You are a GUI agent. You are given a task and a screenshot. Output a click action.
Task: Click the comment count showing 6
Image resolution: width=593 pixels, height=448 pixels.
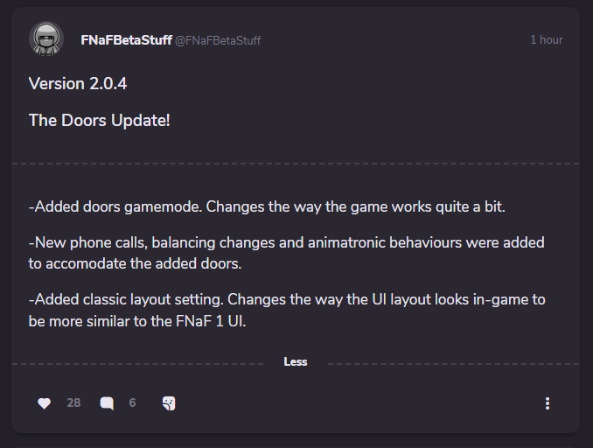click(x=132, y=403)
